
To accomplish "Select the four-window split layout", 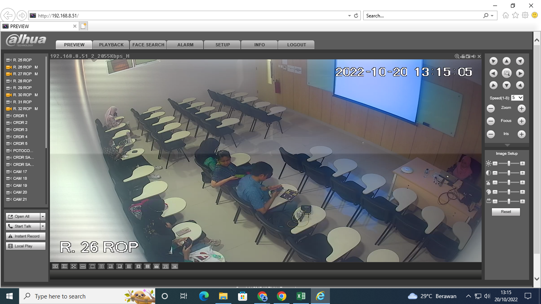I will 101,266.
